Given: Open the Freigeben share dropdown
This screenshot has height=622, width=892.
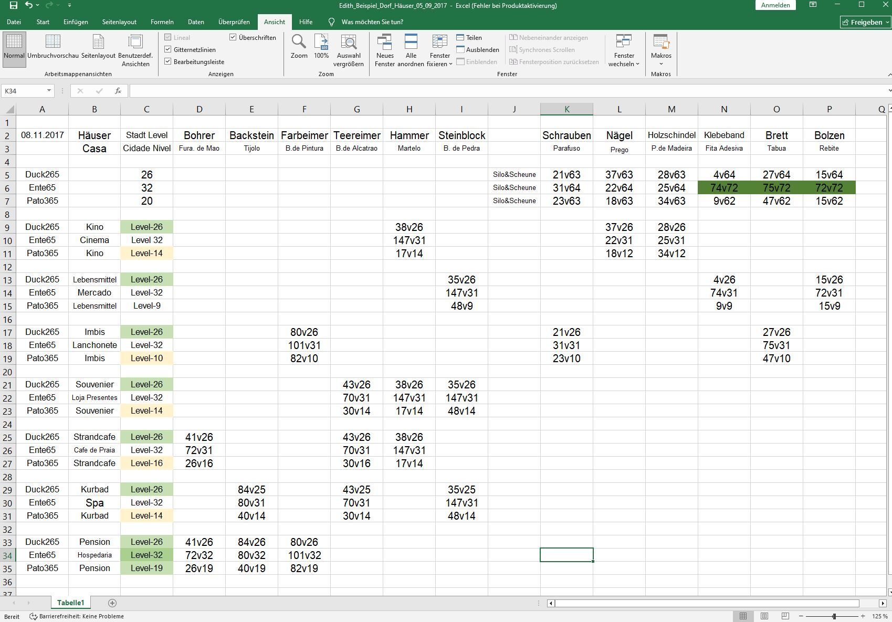Looking at the screenshot, I should tap(865, 22).
